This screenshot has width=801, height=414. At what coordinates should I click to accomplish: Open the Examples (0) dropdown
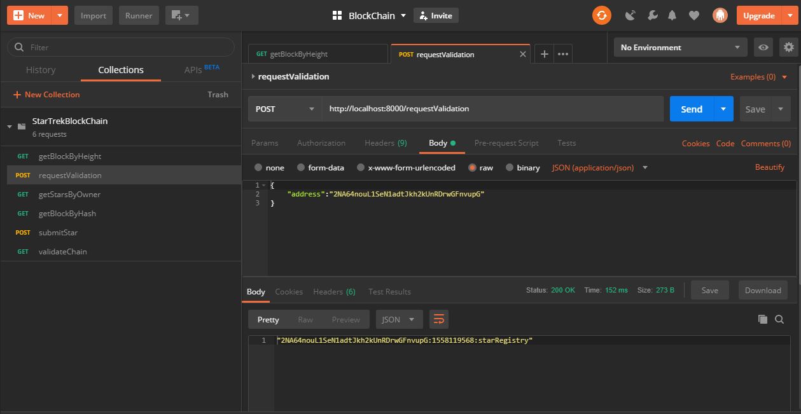(x=759, y=76)
